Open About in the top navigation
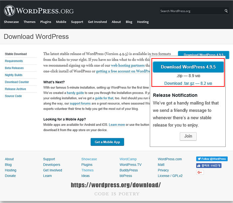The height and width of the screenshot is (203, 233). point(116,22)
